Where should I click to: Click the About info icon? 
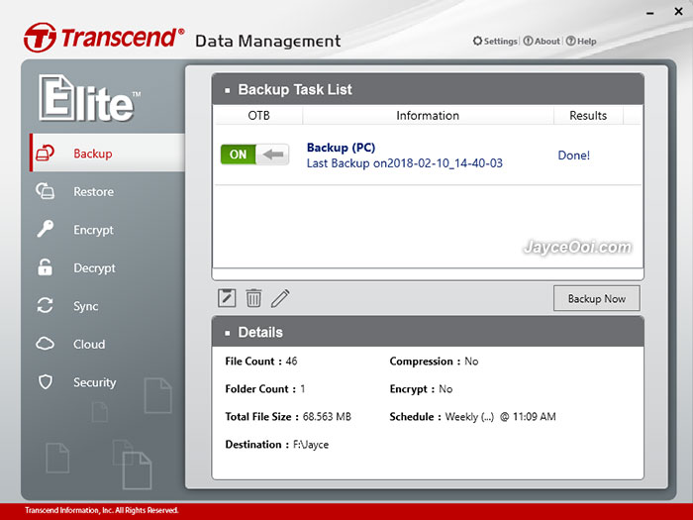tap(528, 42)
